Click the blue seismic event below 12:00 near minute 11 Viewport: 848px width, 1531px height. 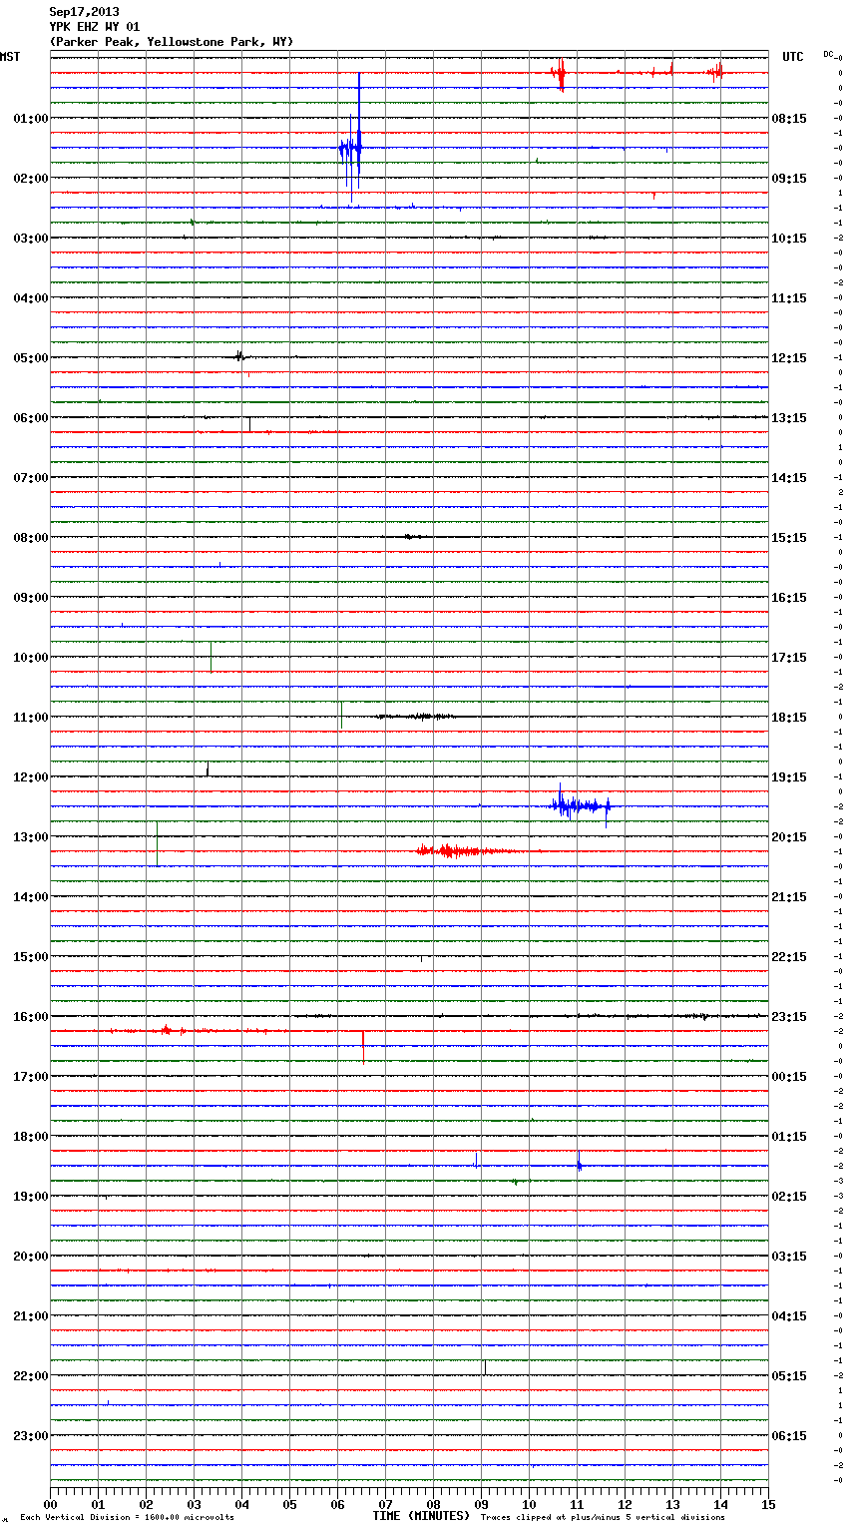tap(581, 805)
